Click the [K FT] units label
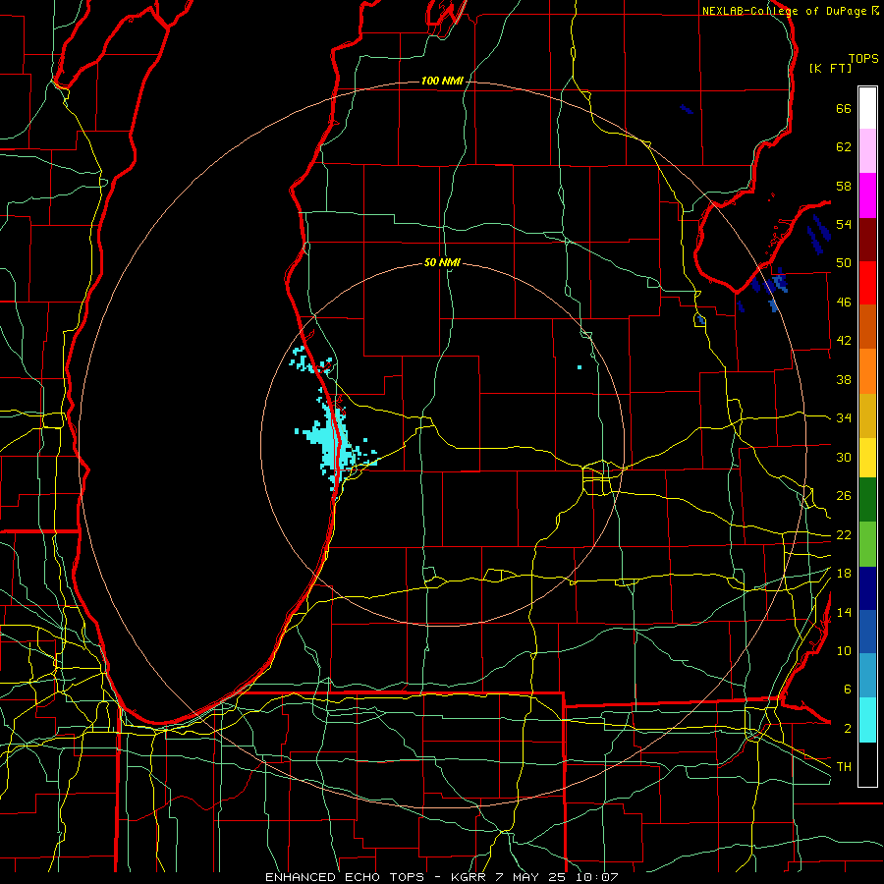The image size is (884, 884). pyautogui.click(x=830, y=68)
